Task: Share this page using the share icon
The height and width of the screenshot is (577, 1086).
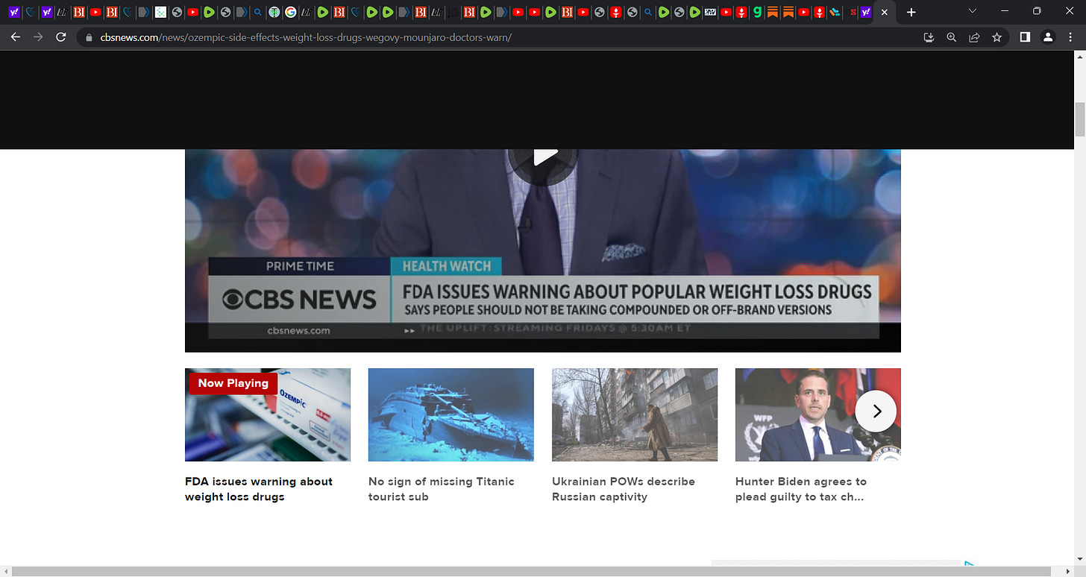Action: coord(974,37)
